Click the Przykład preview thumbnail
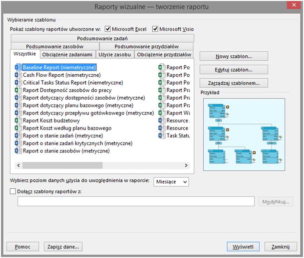 [x=244, y=134]
